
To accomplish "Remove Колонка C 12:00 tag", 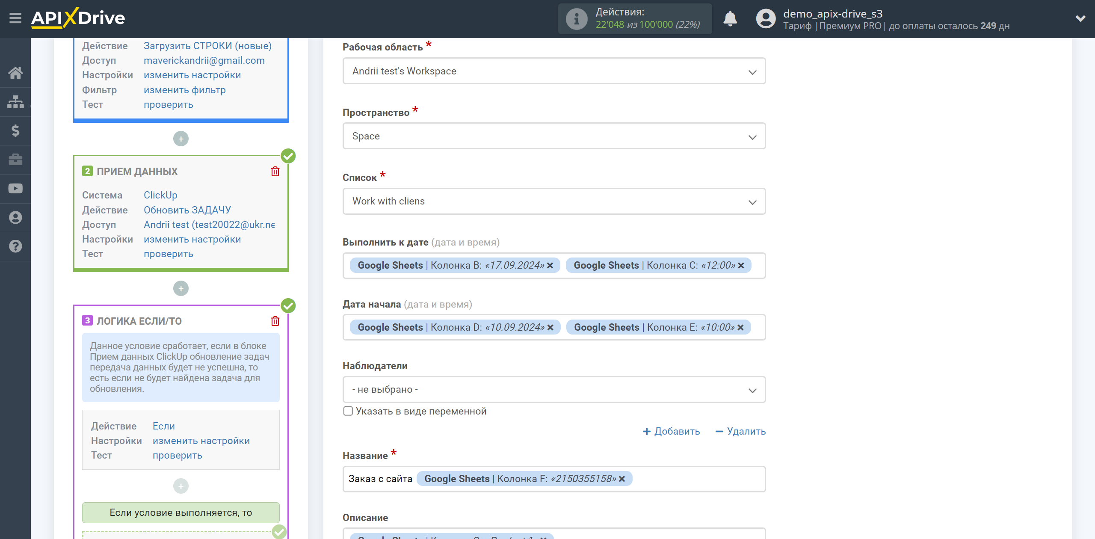I will click(x=741, y=266).
